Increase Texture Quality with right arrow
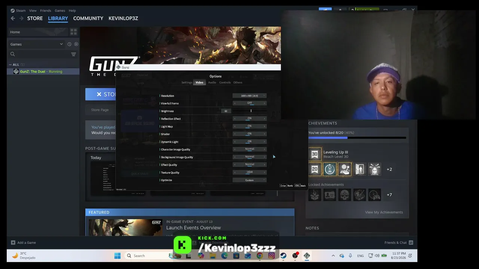 [265, 173]
